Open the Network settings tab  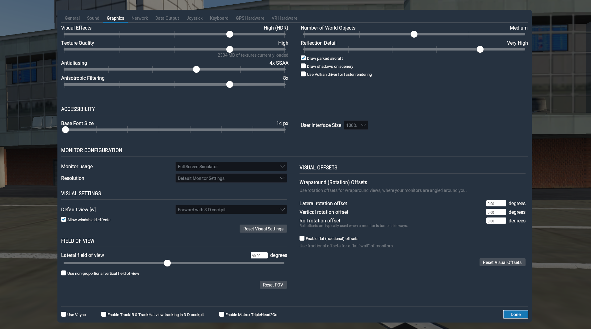coord(140,18)
